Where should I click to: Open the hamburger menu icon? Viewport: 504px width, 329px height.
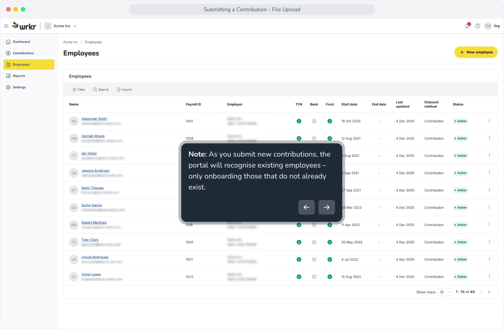coord(6,26)
